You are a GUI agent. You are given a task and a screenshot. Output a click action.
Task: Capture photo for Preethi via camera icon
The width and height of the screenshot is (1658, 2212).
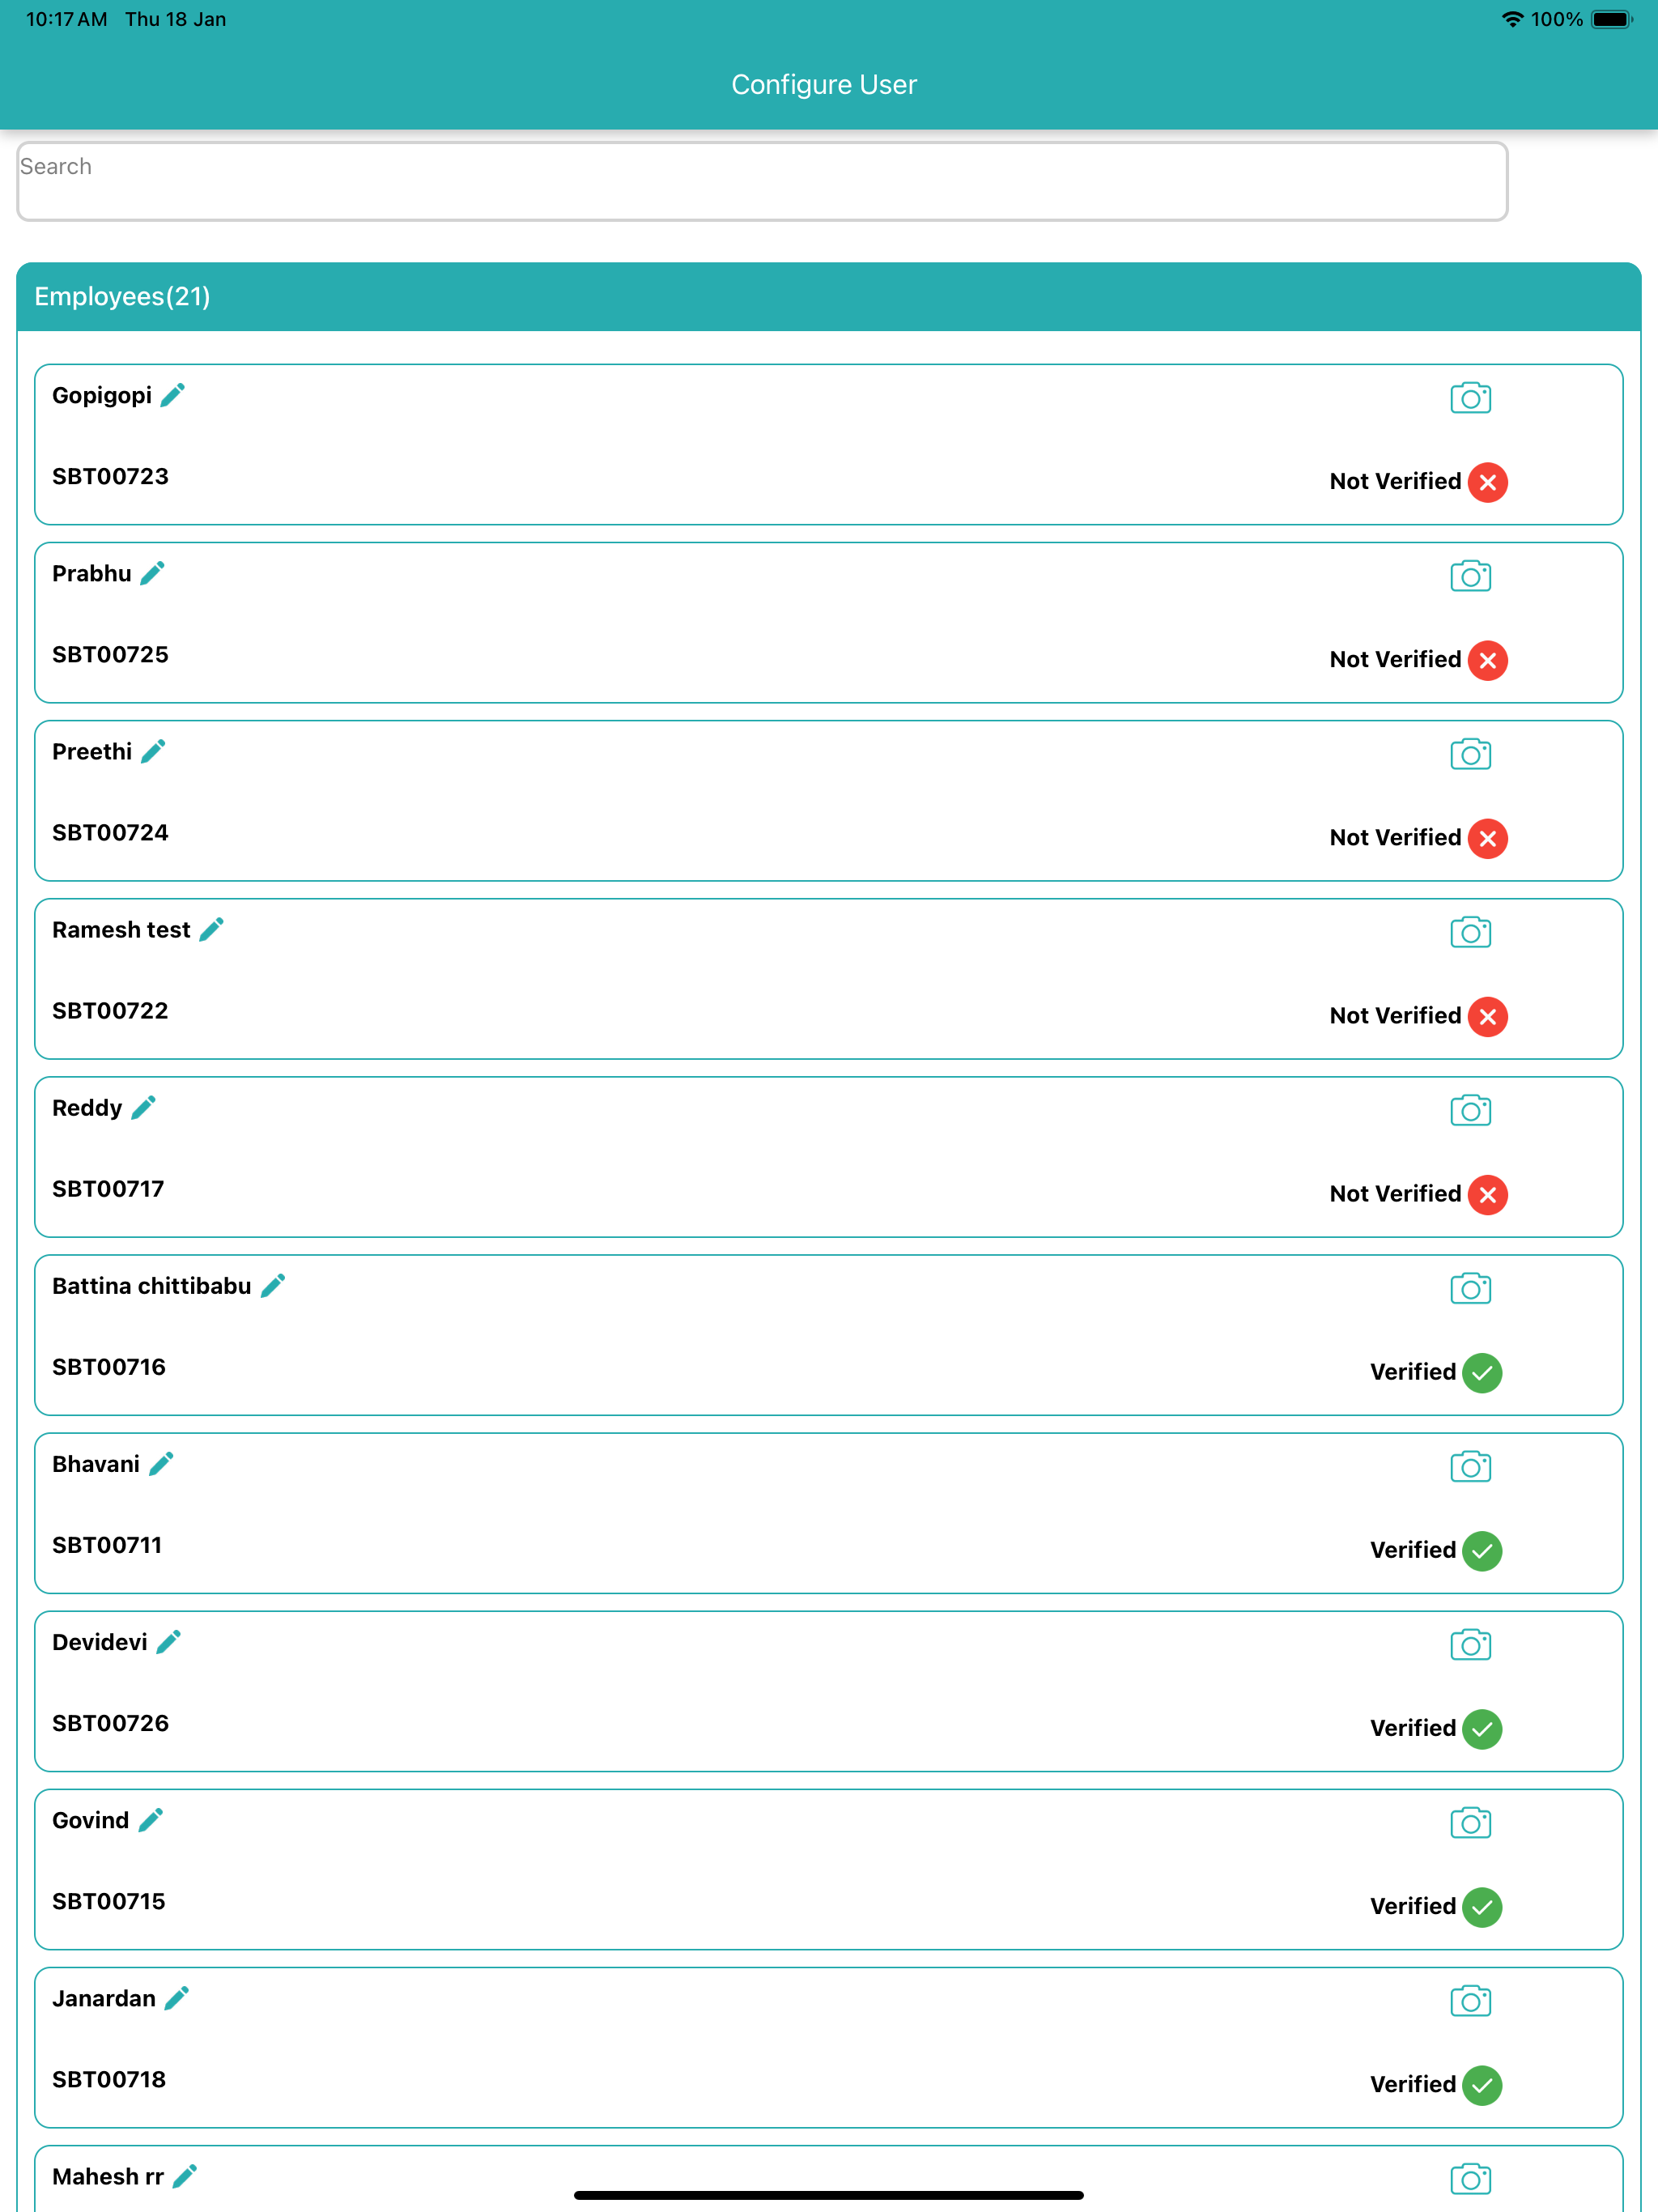click(x=1470, y=754)
